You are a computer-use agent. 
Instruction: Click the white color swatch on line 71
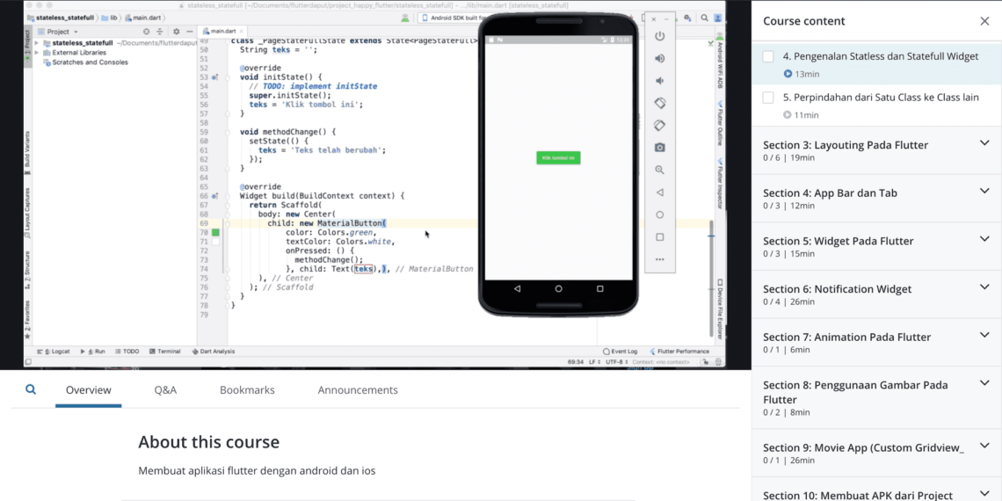click(216, 242)
